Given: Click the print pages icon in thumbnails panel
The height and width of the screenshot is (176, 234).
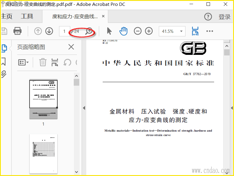Looking at the screenshot, I should click(55, 62).
